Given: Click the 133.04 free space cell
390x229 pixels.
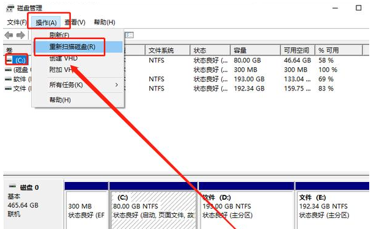Looking at the screenshot, I should coord(298,79).
